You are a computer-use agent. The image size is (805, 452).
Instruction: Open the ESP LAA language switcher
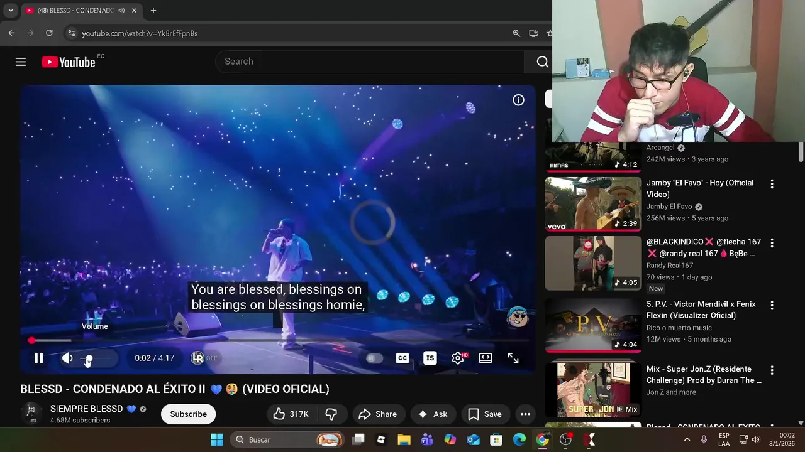click(x=724, y=439)
